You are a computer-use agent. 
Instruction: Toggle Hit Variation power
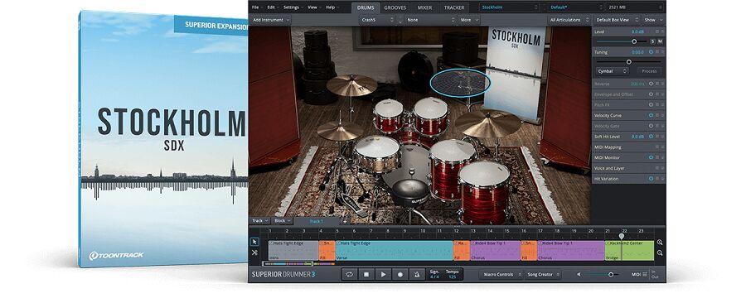(x=651, y=179)
